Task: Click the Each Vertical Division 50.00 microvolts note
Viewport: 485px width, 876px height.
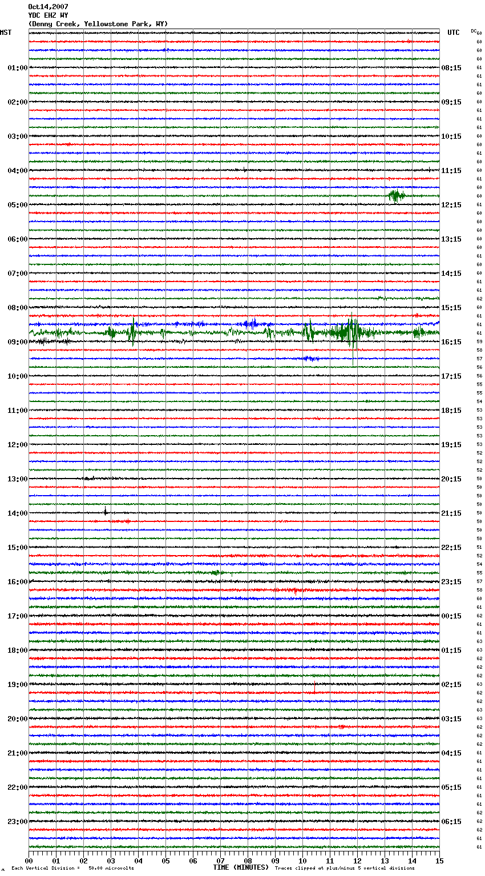Action: point(72,869)
